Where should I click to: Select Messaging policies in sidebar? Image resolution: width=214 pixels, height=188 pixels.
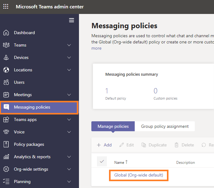click(x=39, y=107)
